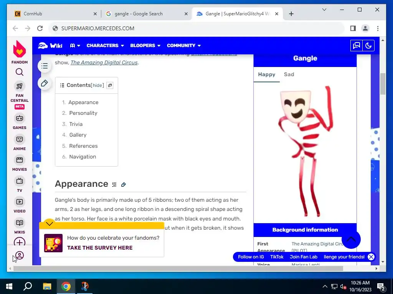Close the Gangle wiki browser tab
This screenshot has width=393, height=294.
276,14
